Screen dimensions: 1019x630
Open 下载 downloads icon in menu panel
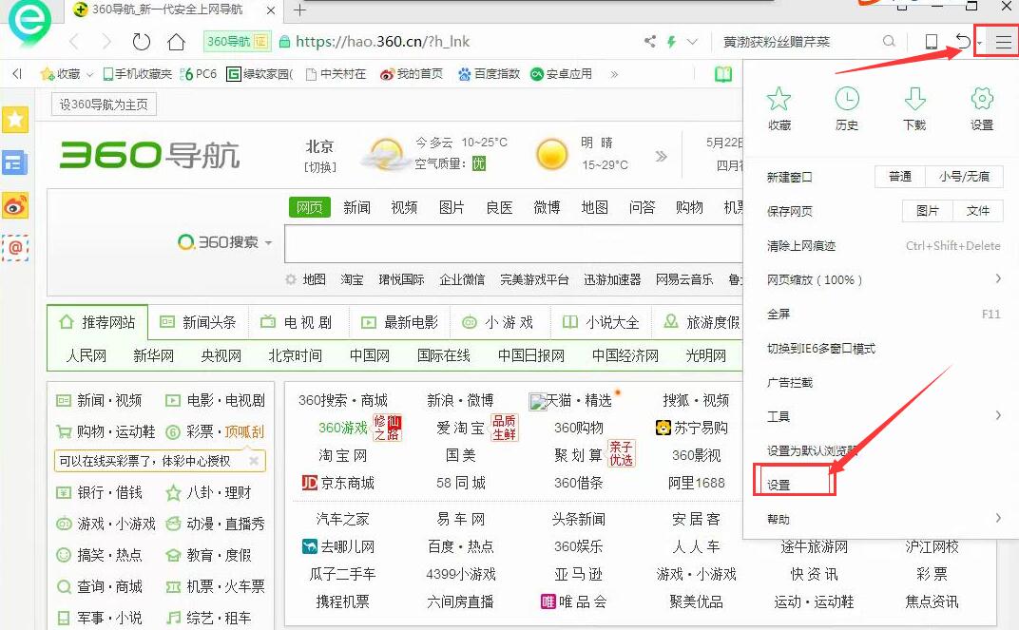(913, 99)
